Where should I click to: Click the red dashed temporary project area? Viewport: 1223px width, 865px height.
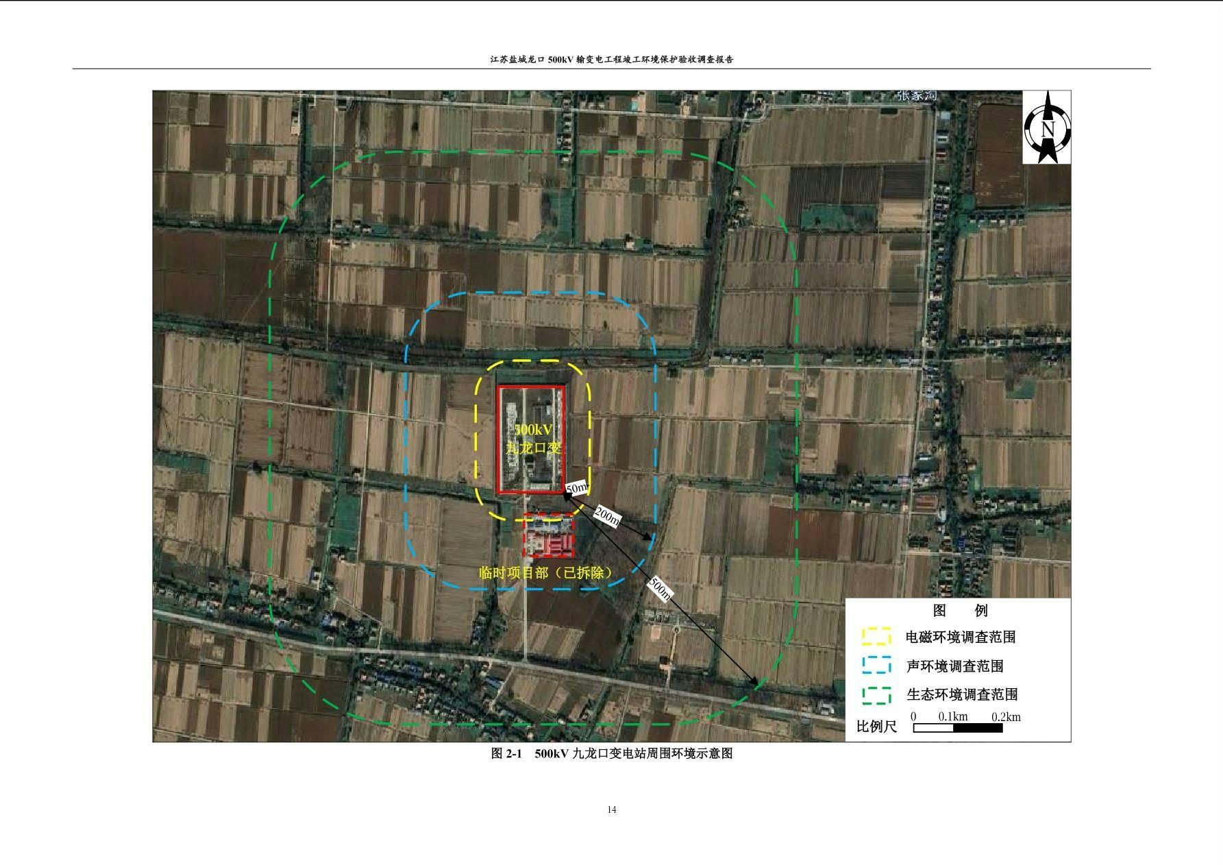549,535
